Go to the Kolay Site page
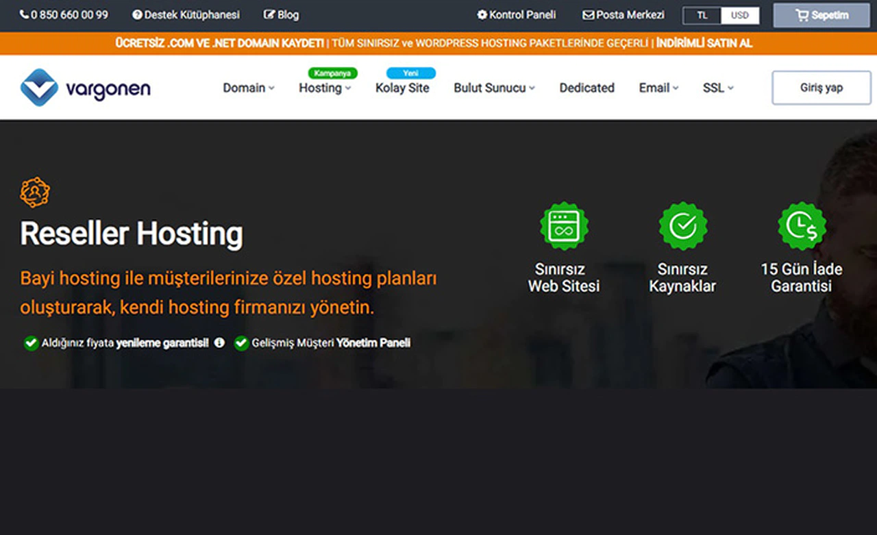This screenshot has height=535, width=877. click(x=402, y=88)
